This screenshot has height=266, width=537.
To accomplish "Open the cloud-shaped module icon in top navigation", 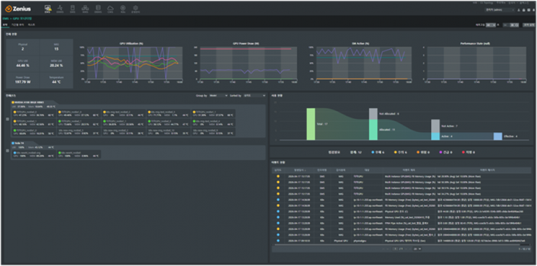I will (111, 9).
